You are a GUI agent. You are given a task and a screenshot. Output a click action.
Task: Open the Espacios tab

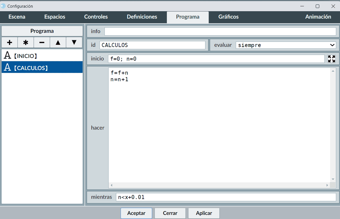(55, 17)
